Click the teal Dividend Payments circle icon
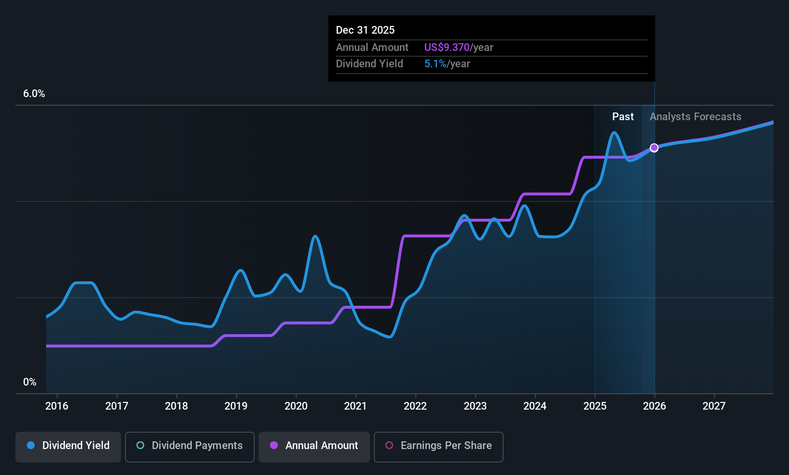The height and width of the screenshot is (475, 789). click(x=140, y=446)
